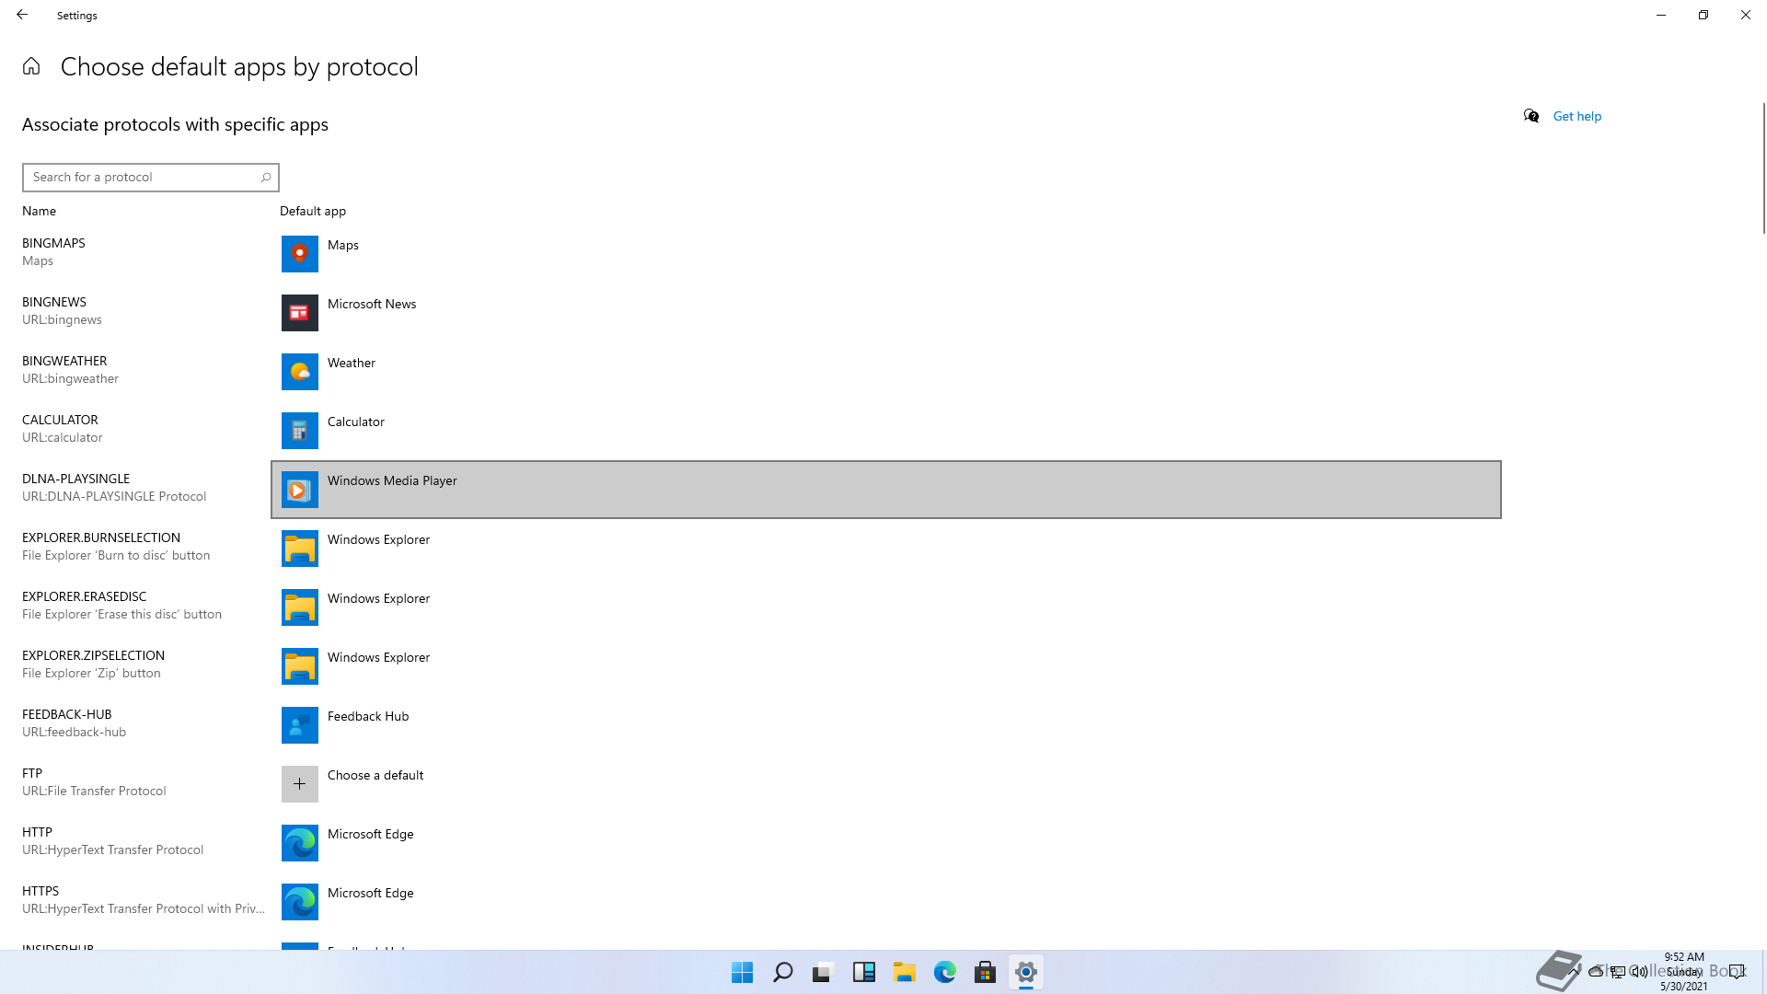Click in the Search for a protocol field
Viewport: 1767px width, 994px height.
(x=151, y=178)
